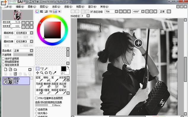Viewport: 188px width, 117px height.
Task: Open the 混合模式 dropdown
Action: (31, 50)
